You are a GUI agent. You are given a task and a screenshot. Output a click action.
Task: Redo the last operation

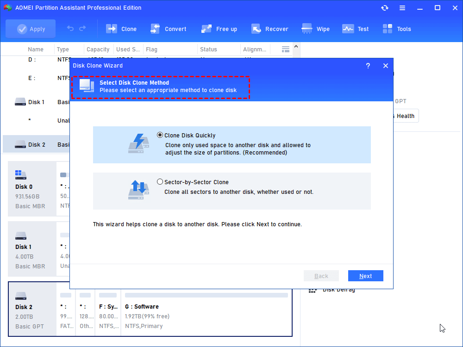(82, 28)
